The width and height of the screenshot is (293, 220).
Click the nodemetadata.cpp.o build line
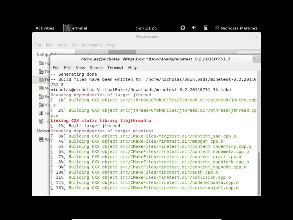coord(144,182)
